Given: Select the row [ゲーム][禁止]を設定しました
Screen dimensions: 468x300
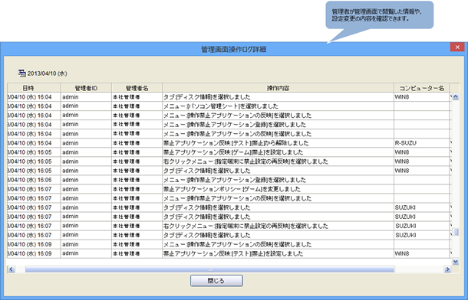Looking at the screenshot, I should click(229, 152).
